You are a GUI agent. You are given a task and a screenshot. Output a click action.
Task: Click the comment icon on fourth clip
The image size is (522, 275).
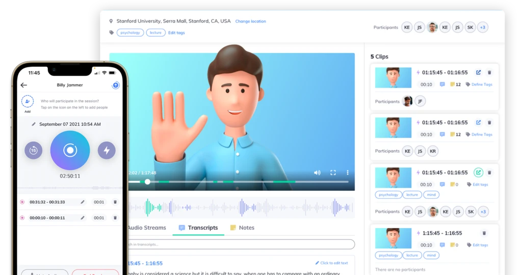click(x=442, y=245)
